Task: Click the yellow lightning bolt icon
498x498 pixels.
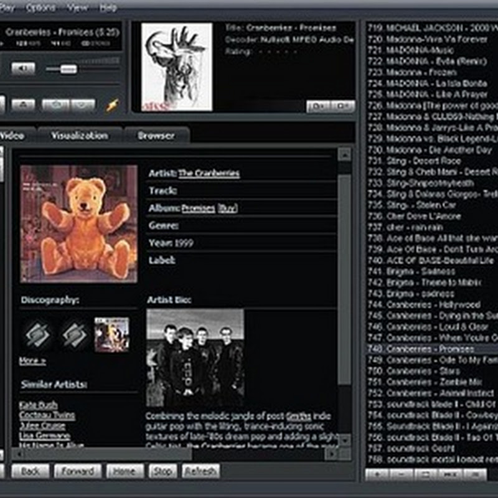Action: [112, 105]
